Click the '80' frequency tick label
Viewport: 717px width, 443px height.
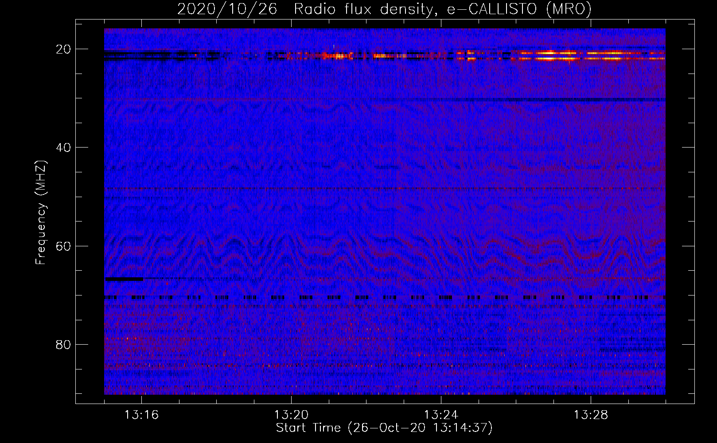[63, 344]
